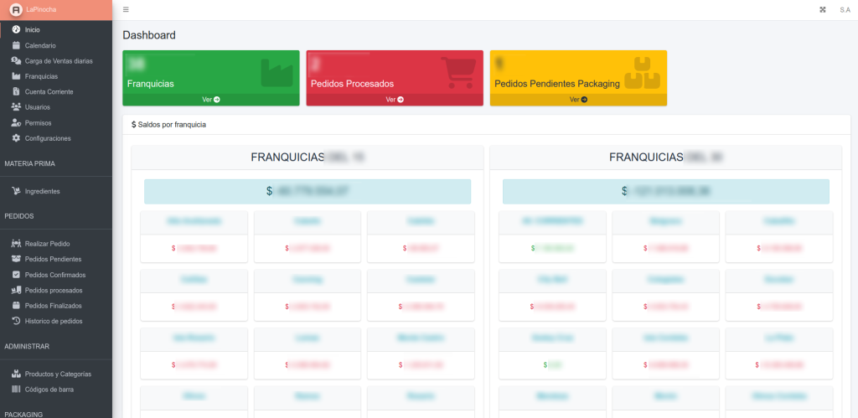Click Ver on yellow Pendientes Packaging card
858x418 pixels.
point(578,100)
